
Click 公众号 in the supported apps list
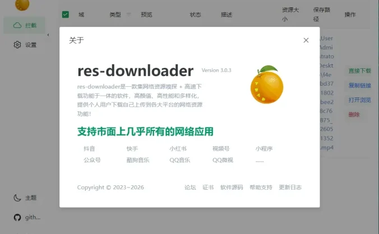pyautogui.click(x=92, y=160)
